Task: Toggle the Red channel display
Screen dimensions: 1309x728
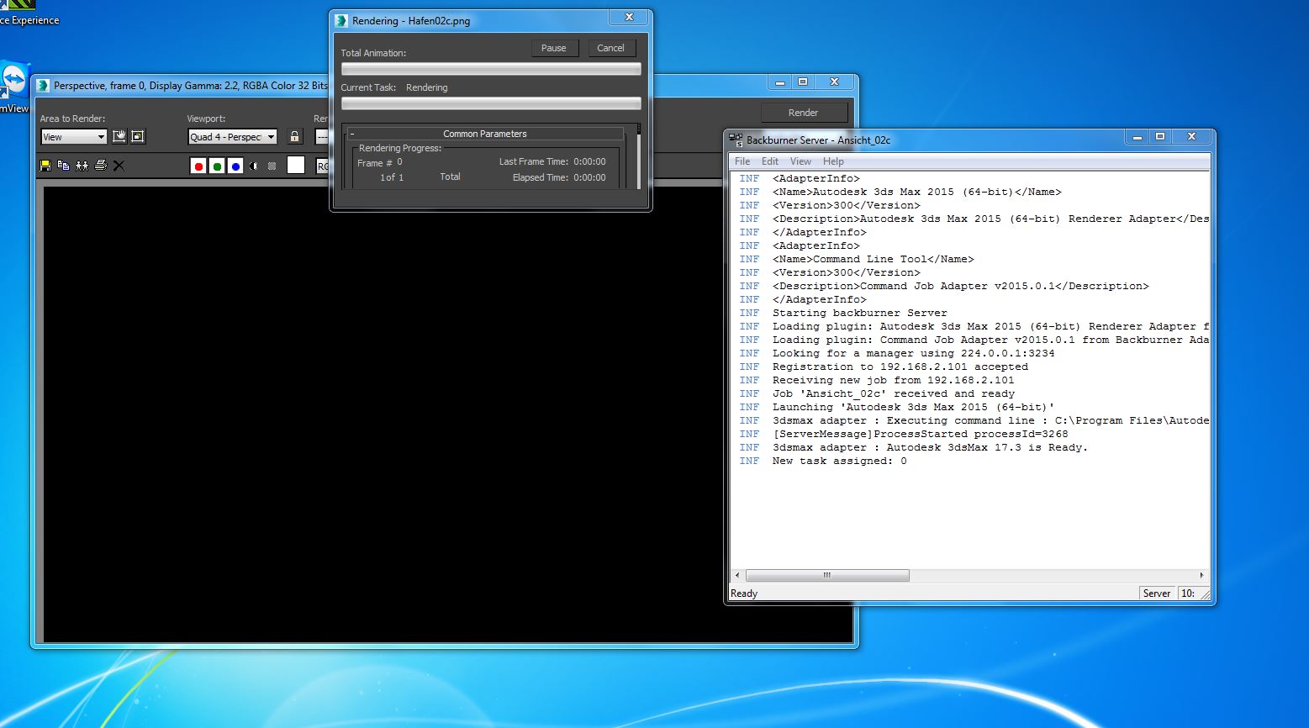Action: 198,166
